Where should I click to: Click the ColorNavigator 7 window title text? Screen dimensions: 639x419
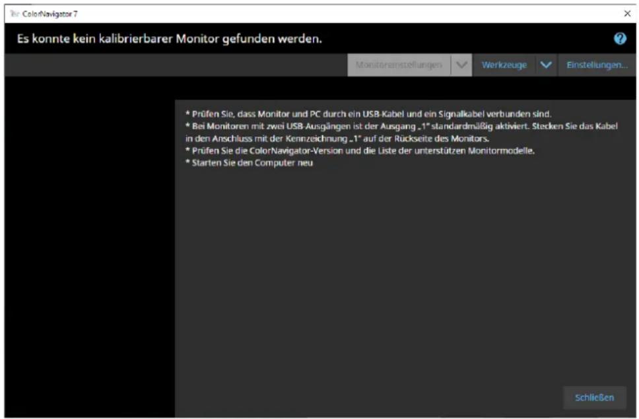tap(50, 14)
